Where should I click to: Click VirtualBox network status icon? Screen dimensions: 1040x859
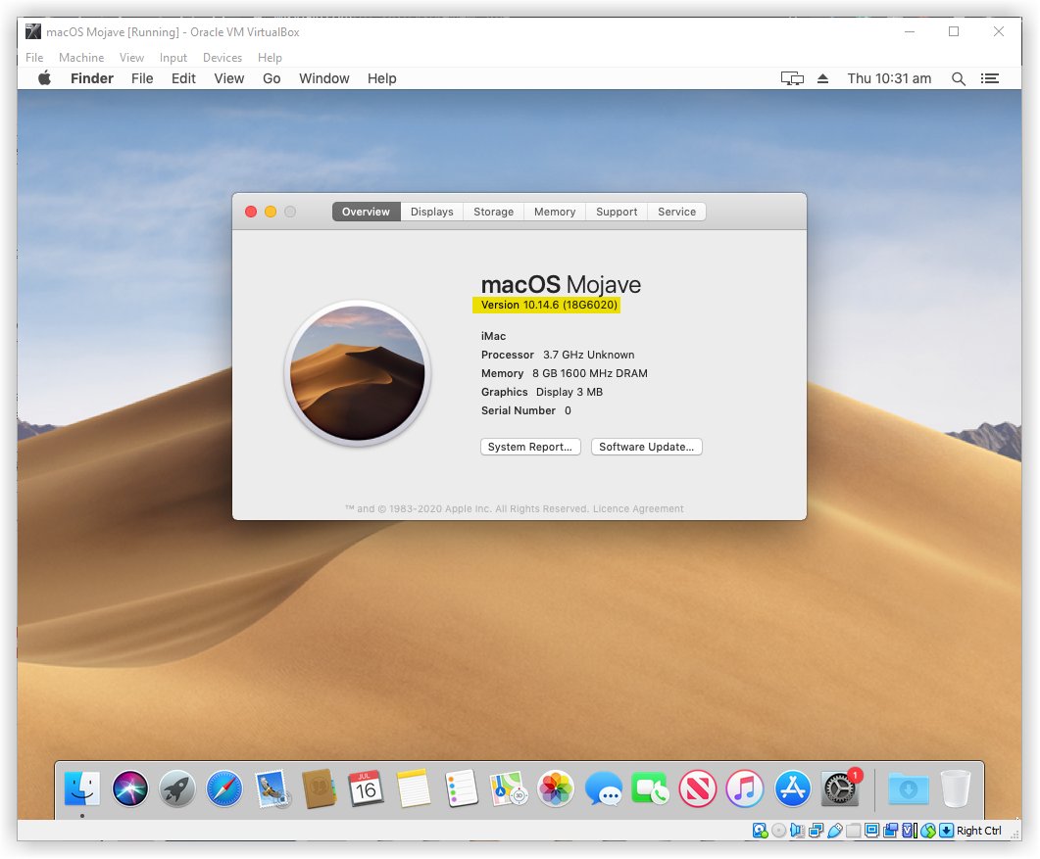(x=816, y=831)
